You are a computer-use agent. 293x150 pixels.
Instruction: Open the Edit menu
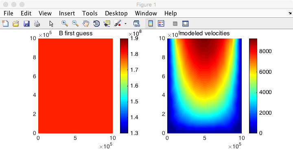click(x=26, y=13)
